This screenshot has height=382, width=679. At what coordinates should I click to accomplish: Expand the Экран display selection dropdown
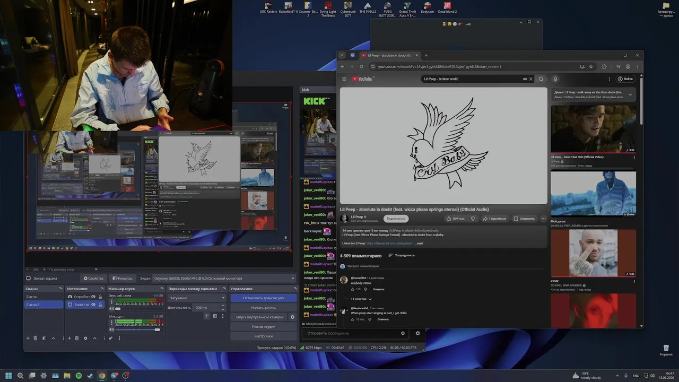pyautogui.click(x=292, y=278)
